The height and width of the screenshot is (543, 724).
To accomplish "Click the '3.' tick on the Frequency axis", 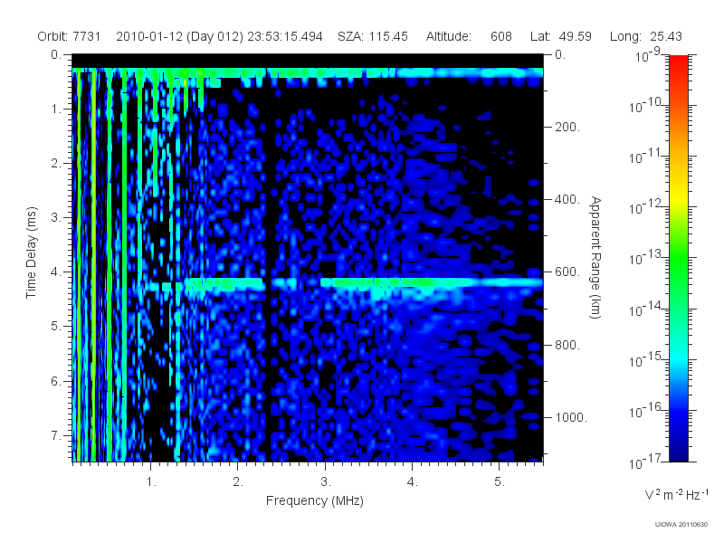I will tap(326, 482).
